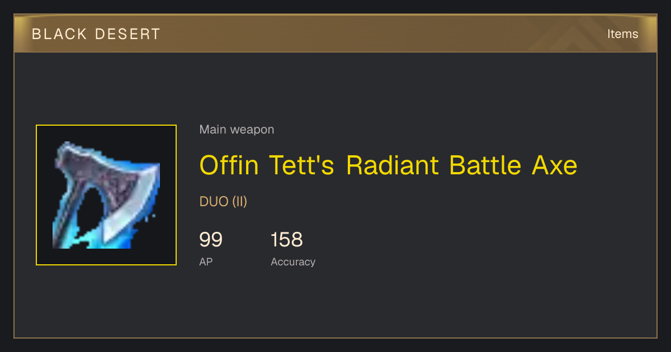Click the Accuracy stat label
Screen dimensions: 671x352
point(293,261)
